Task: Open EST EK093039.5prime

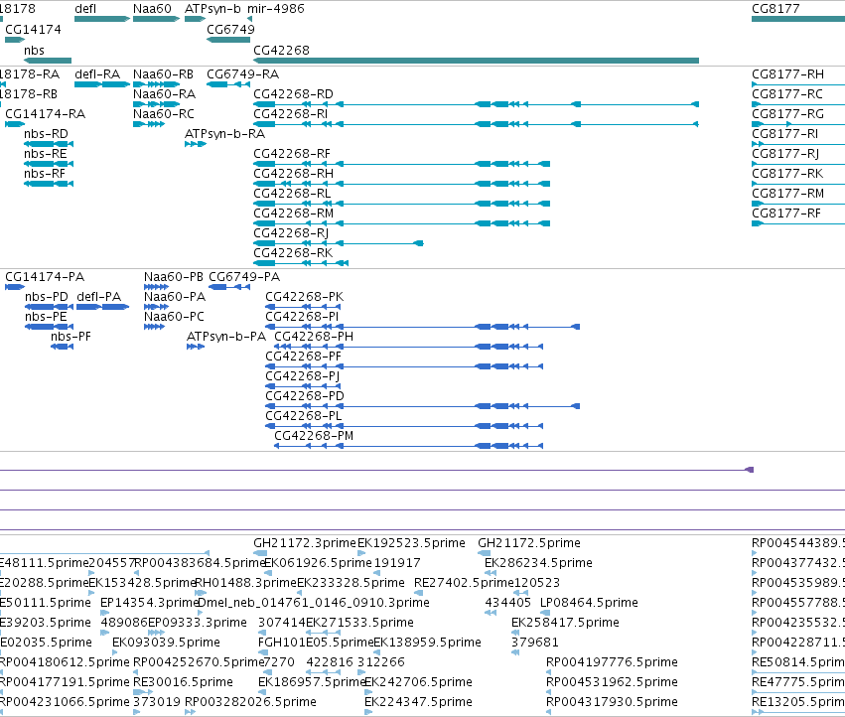Action: point(166,643)
